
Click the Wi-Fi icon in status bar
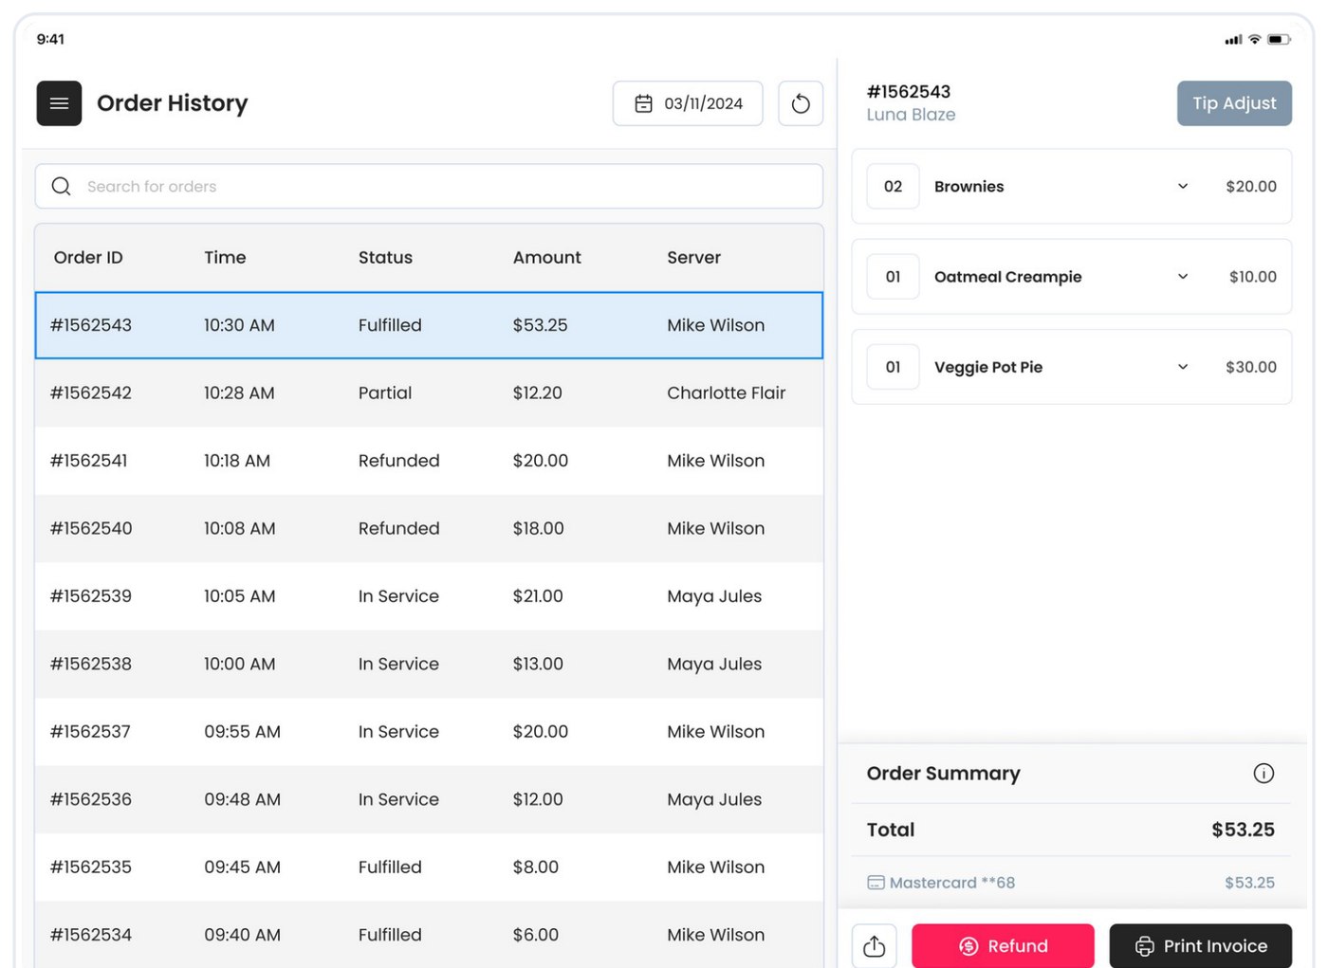click(1254, 39)
